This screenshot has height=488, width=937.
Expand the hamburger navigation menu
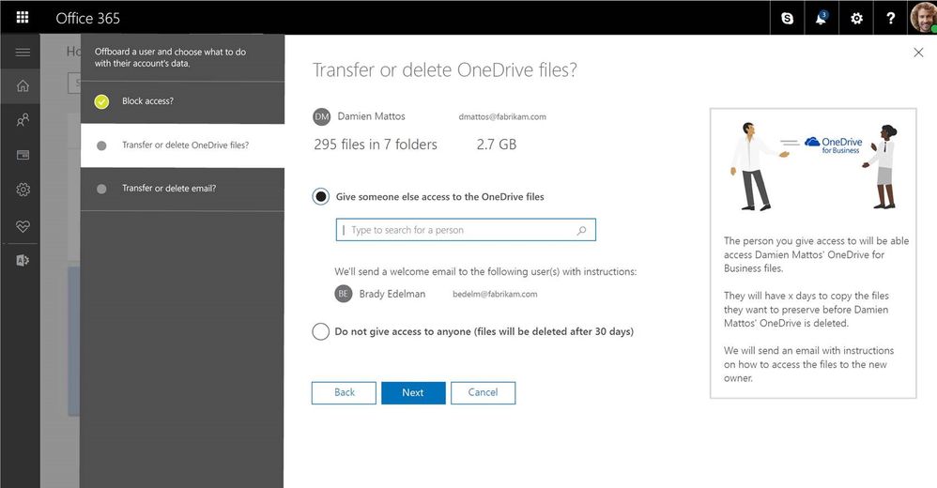(x=23, y=53)
